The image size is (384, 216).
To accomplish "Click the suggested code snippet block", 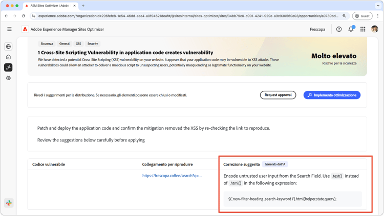I will (x=292, y=199).
